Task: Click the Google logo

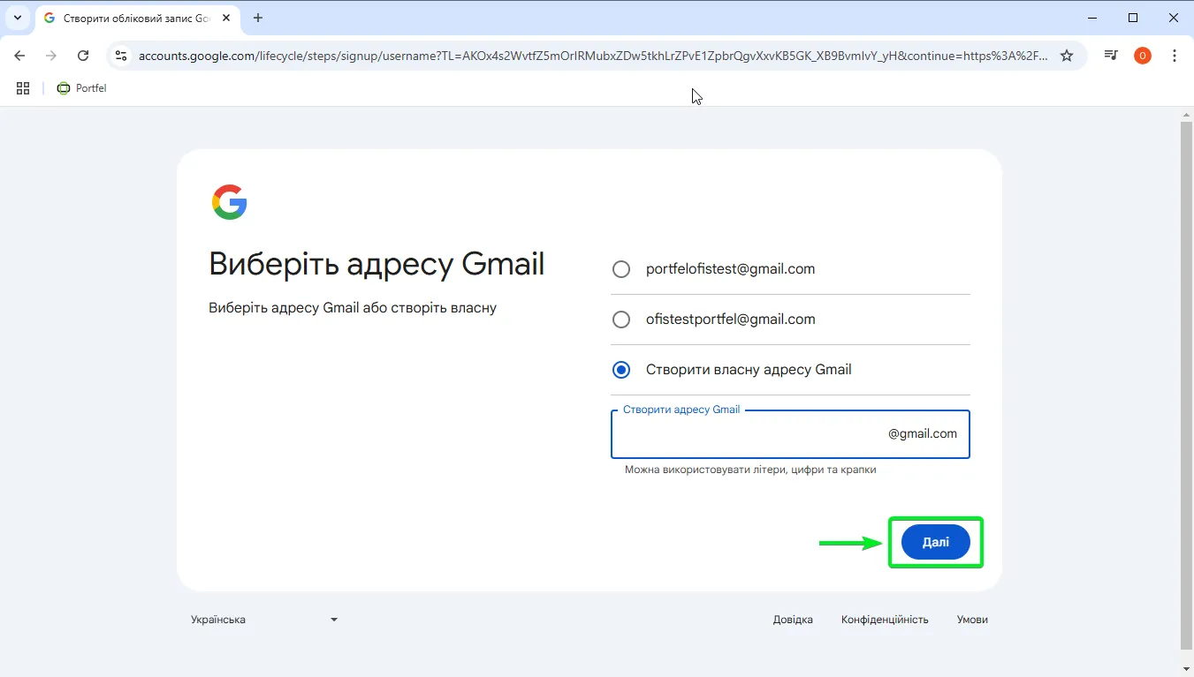Action: [x=230, y=202]
